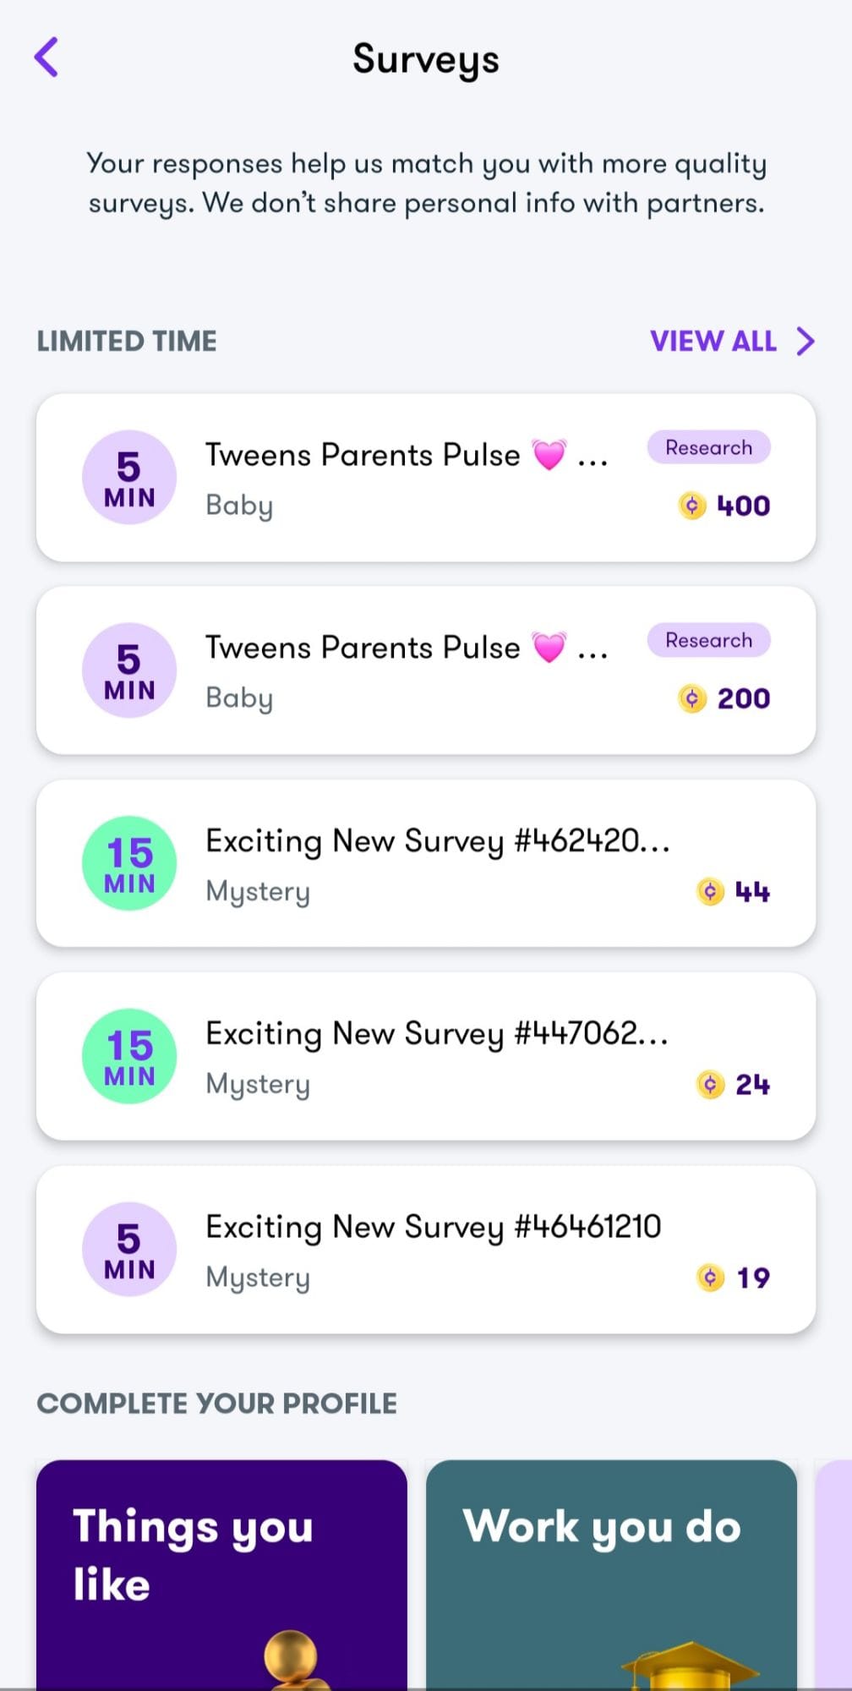Tap the coin icon beside 44 reward
Screen dimensions: 852x1691
(x=710, y=891)
